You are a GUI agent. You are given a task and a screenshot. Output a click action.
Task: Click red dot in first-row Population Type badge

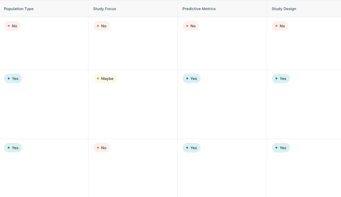pyautogui.click(x=9, y=26)
